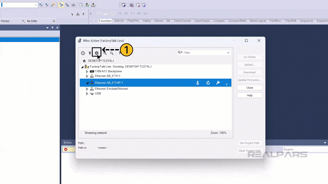Expand the Ethernet, AB_ETH-1 node
Screen dimensions: 328x184
click(87, 76)
